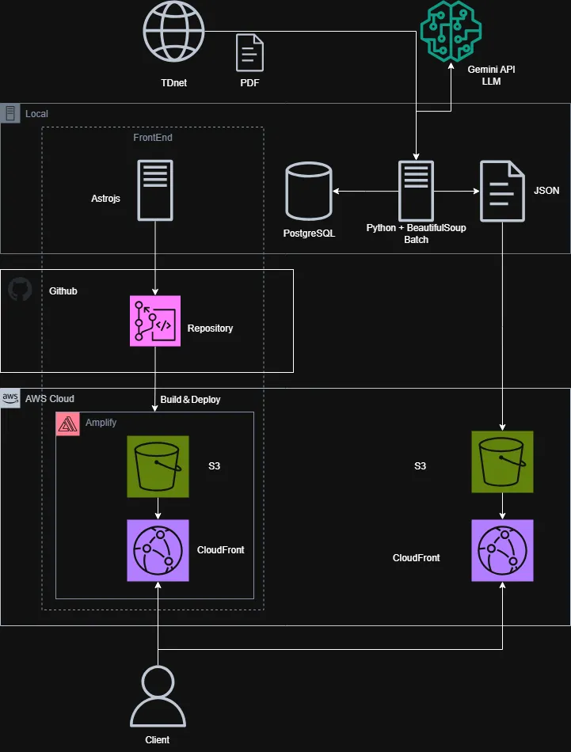Select the pink Github Repository icon
The height and width of the screenshot is (752, 571).
(x=155, y=321)
